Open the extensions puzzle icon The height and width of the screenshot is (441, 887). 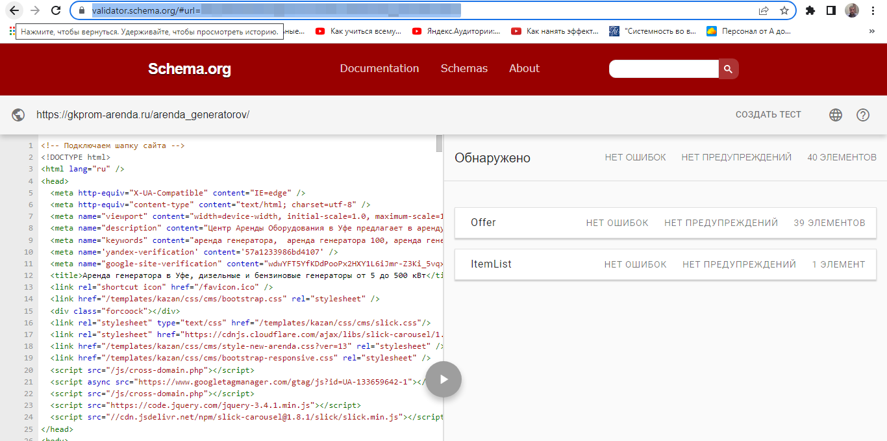click(x=810, y=10)
